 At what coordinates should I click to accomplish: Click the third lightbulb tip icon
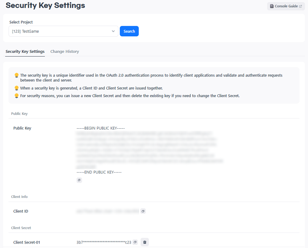(16, 96)
